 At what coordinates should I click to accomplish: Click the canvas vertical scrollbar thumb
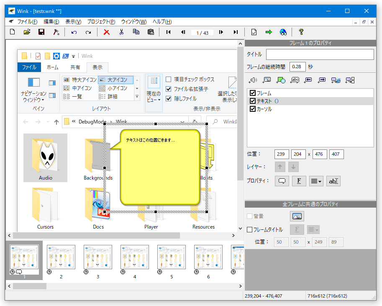(240, 113)
